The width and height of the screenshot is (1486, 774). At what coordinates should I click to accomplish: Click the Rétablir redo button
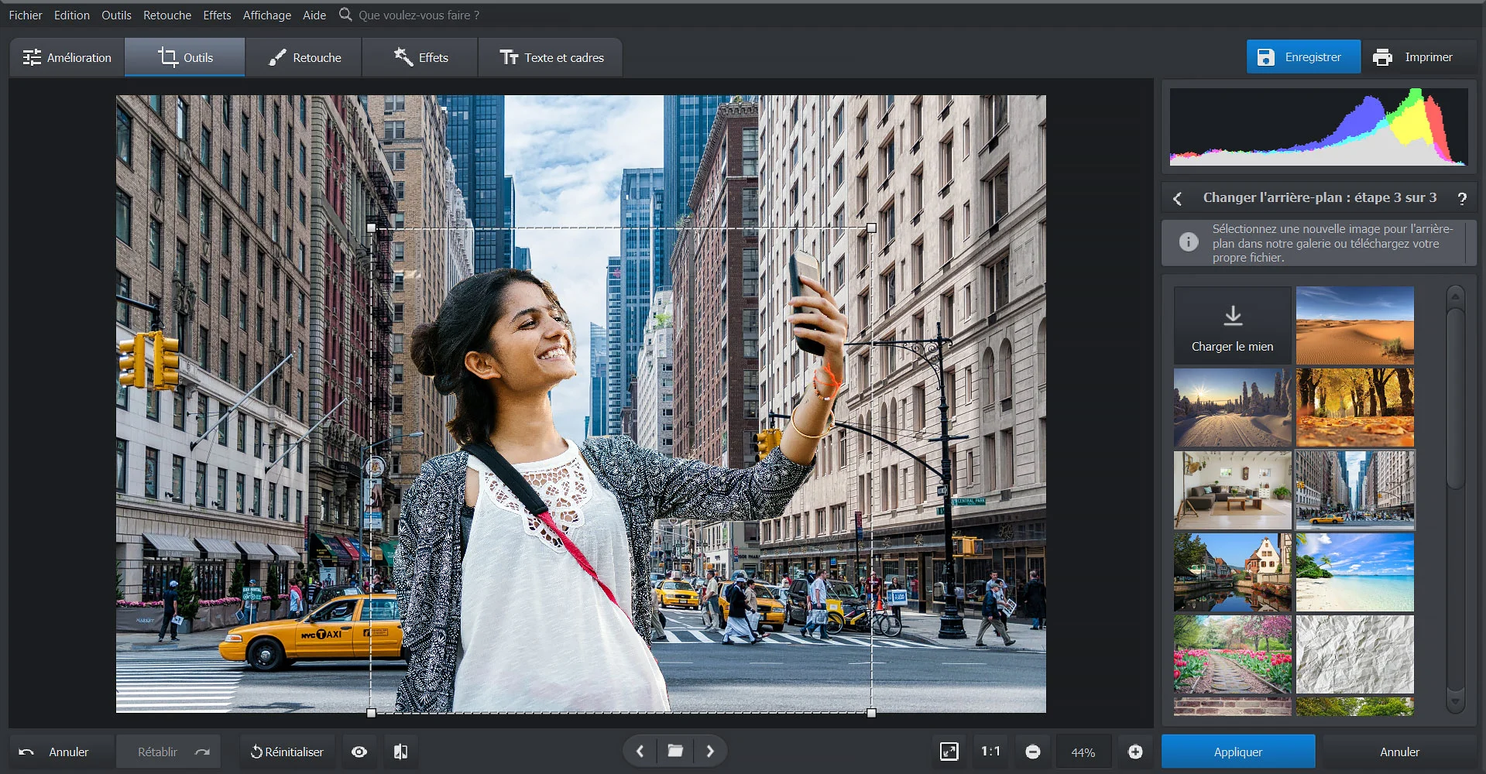point(168,752)
